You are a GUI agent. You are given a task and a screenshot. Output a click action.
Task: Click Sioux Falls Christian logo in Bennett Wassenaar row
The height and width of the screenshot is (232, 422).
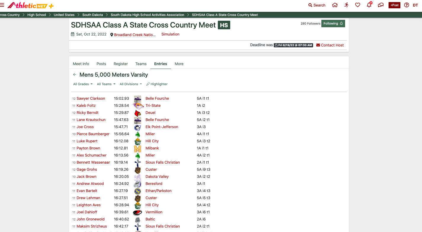(x=138, y=163)
